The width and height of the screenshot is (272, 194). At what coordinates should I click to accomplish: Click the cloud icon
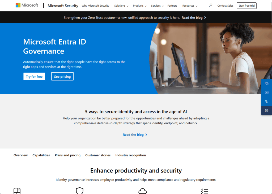[143, 191]
